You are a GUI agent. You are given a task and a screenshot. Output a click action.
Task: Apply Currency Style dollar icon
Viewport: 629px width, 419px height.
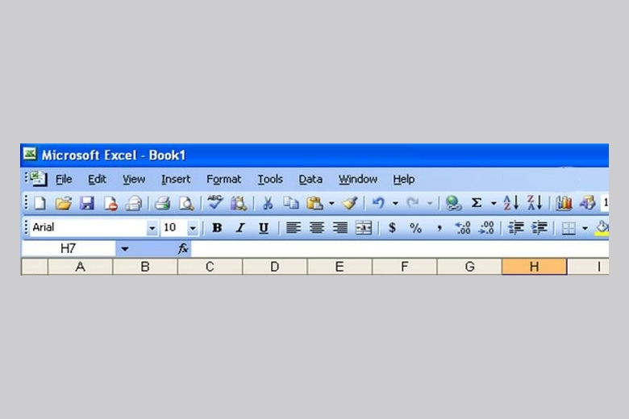[393, 228]
